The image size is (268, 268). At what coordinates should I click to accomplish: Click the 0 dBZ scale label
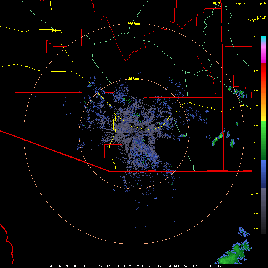click(x=257, y=177)
